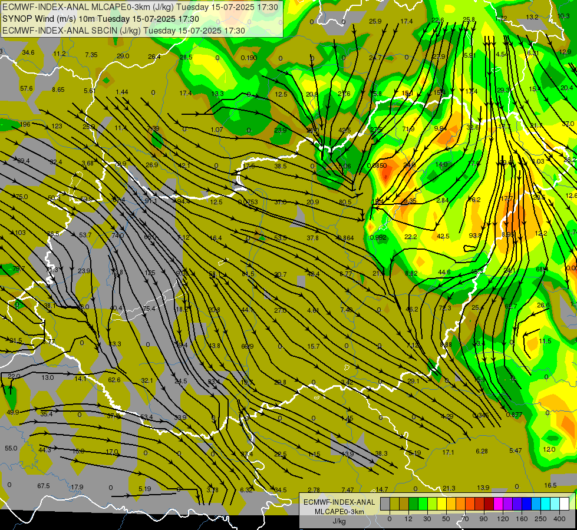Click the gray swatch in the MLCAPE legend
This screenshot has height=530, width=577.
coord(385,504)
